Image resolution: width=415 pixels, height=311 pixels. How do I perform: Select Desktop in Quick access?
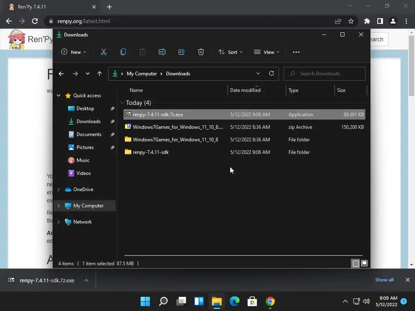point(85,109)
